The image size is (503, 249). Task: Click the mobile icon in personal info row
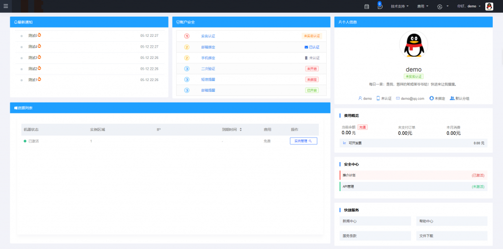378,98
